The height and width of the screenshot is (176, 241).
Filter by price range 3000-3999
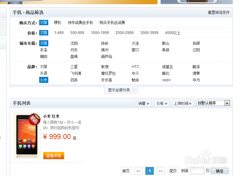pyautogui.click(x=149, y=33)
